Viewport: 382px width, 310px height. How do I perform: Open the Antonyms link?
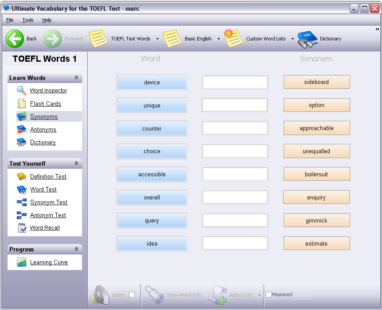(x=43, y=130)
